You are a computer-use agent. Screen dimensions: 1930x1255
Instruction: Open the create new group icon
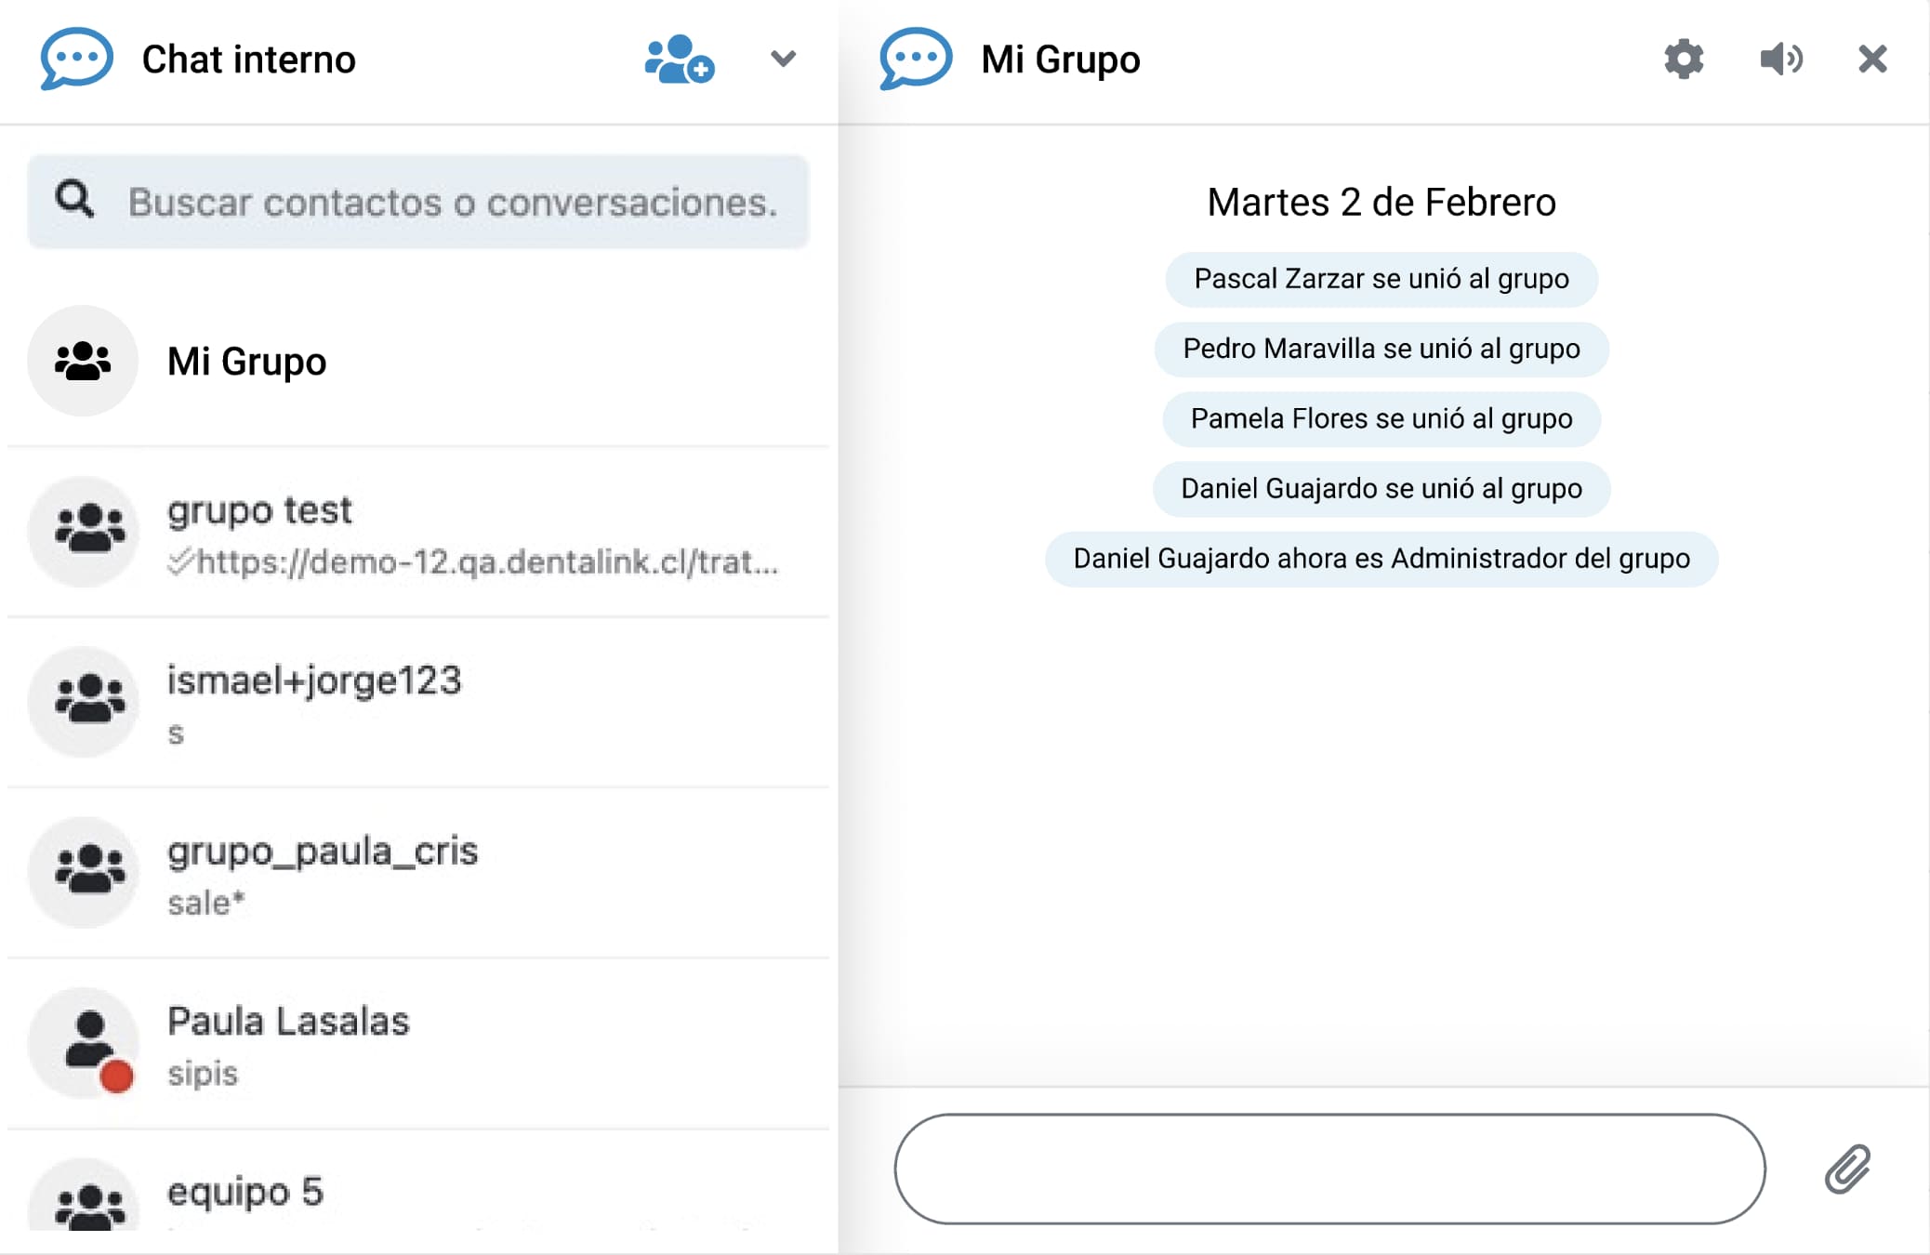point(680,59)
